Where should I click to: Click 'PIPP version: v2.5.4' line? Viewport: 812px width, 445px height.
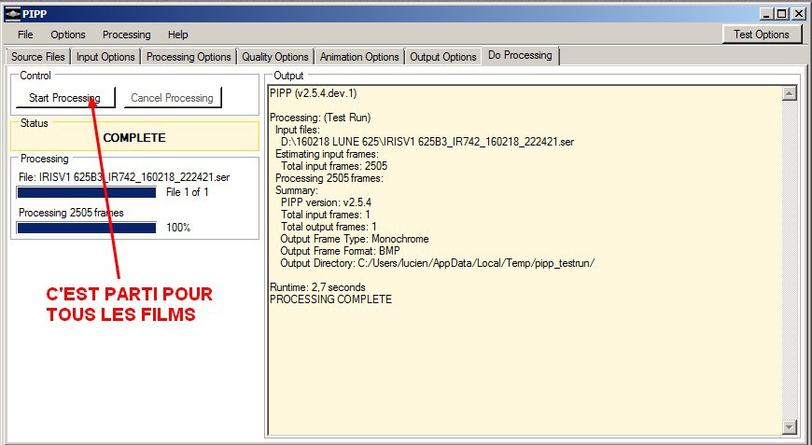(327, 202)
